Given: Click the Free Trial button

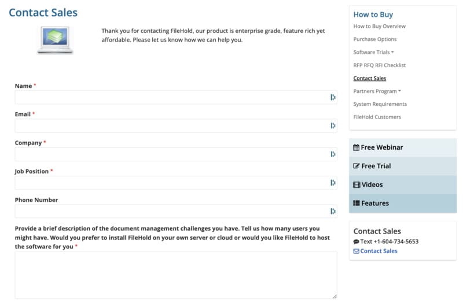Looking at the screenshot, I should tap(403, 166).
